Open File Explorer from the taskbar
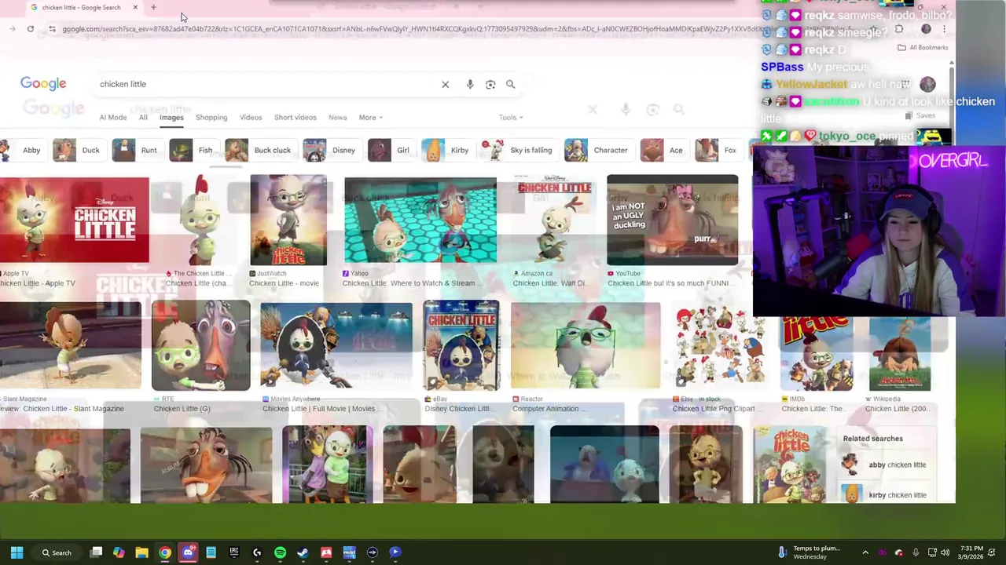This screenshot has width=1006, height=565. click(x=141, y=552)
